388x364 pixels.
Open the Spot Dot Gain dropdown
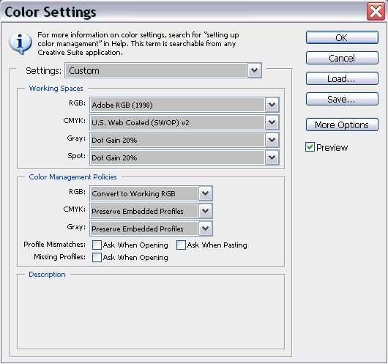tap(184, 157)
